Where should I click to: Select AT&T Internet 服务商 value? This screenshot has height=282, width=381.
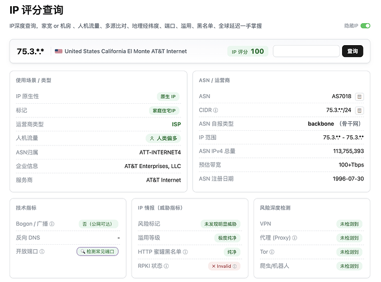(164, 180)
